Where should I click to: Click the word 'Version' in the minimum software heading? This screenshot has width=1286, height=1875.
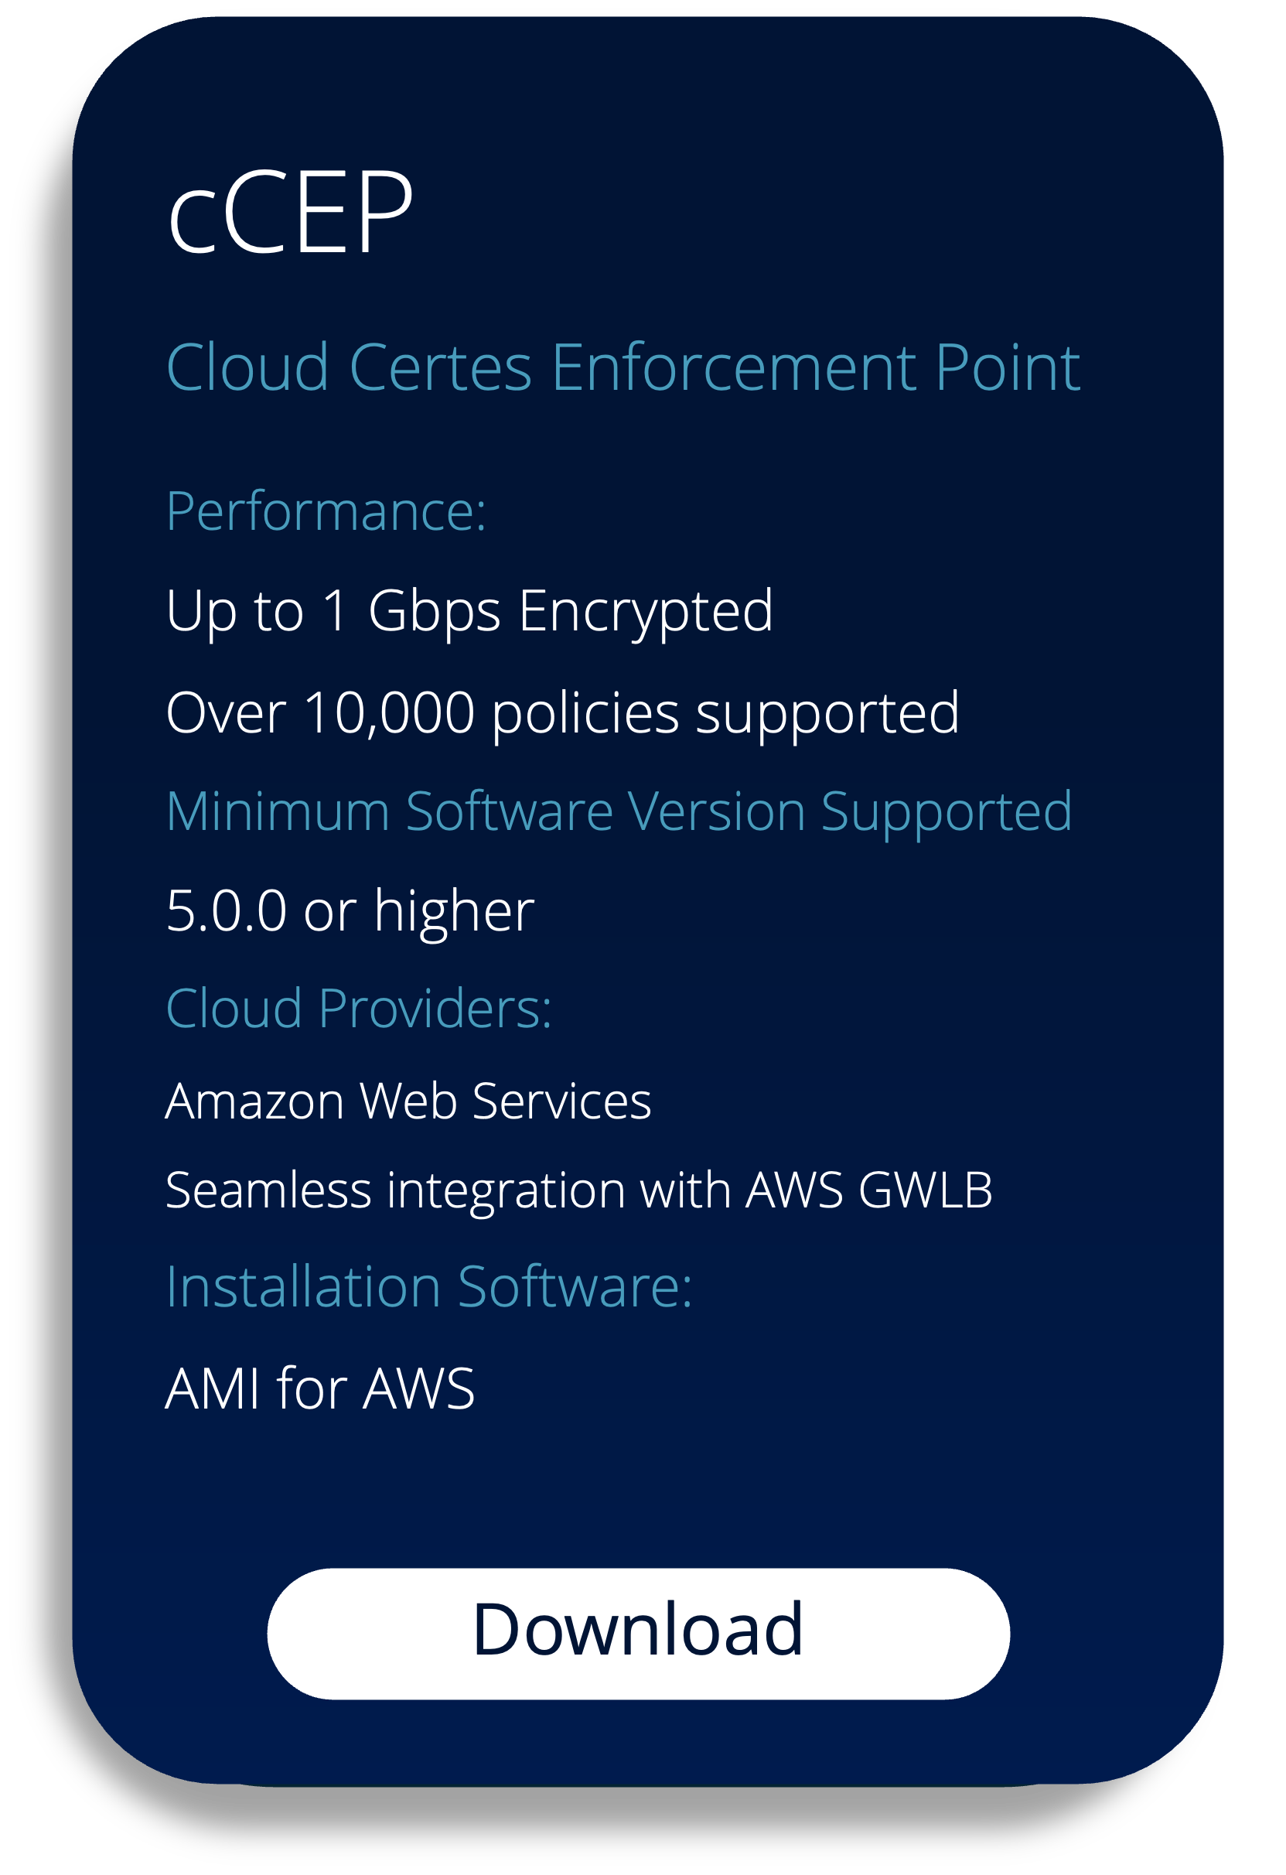coord(716,811)
